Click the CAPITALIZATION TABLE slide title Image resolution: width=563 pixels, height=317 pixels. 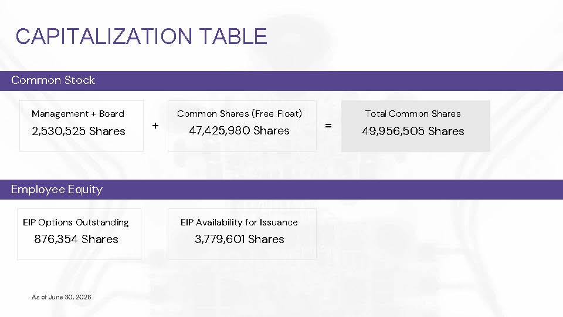pos(141,36)
